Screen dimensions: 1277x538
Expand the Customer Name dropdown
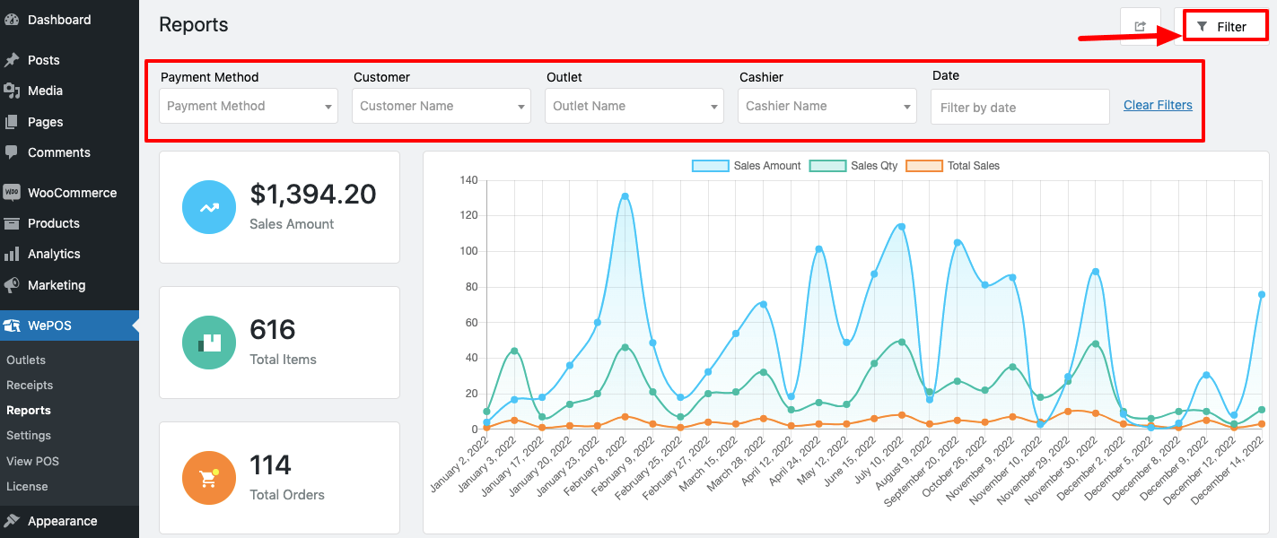coord(442,106)
